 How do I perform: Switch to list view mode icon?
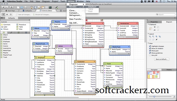pos(7,15)
